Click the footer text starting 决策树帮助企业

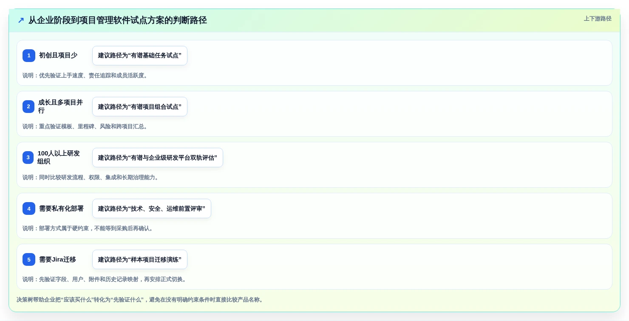tap(141, 300)
